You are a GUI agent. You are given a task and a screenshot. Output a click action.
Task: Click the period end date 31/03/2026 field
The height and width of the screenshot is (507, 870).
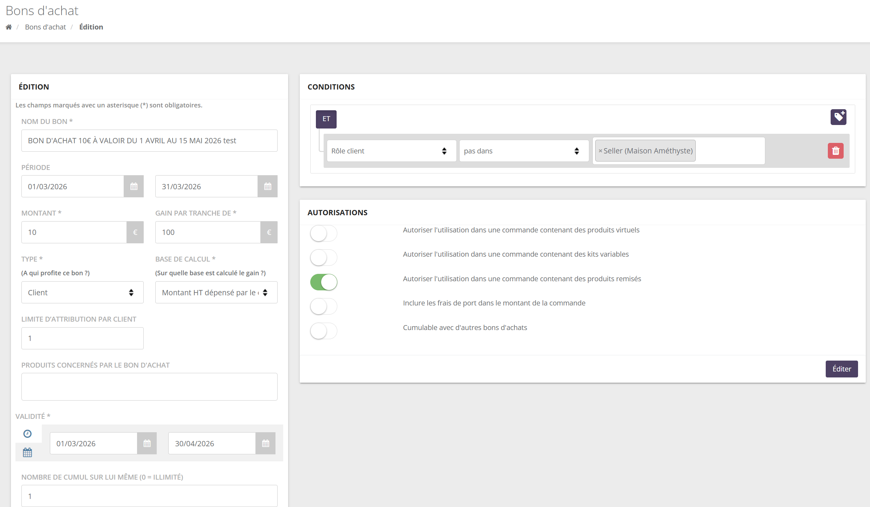(207, 186)
